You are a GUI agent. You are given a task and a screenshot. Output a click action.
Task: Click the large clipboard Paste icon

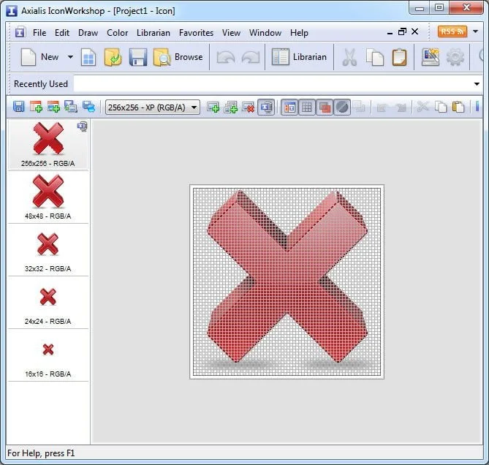pos(400,57)
